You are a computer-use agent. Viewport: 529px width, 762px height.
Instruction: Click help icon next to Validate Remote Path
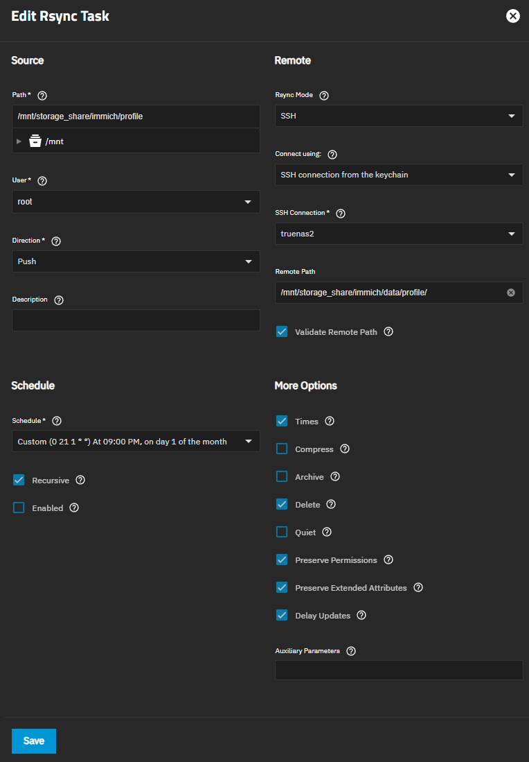(388, 331)
